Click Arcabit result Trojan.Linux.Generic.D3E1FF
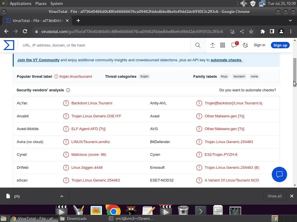This screenshot has width=297, height=222. [96, 116]
